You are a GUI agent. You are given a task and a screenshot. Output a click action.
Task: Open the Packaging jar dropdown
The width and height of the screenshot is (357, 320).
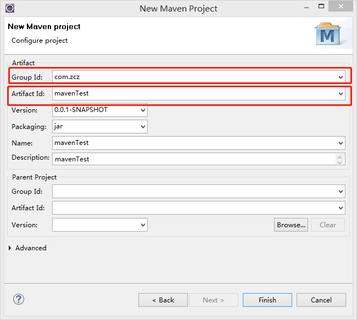143,127
